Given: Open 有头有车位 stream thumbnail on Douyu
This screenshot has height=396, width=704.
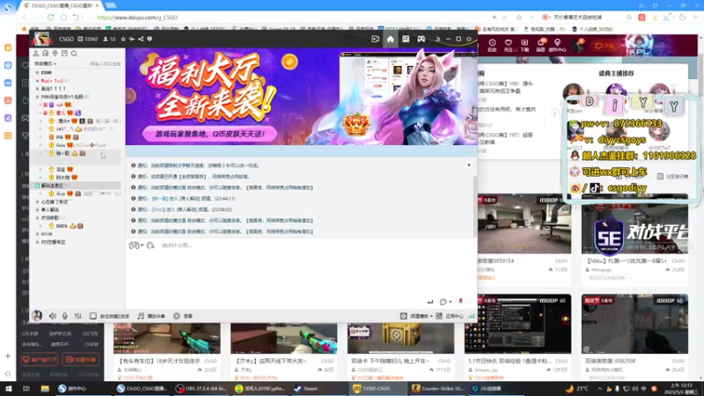Looking at the screenshot, I should click(166, 338).
